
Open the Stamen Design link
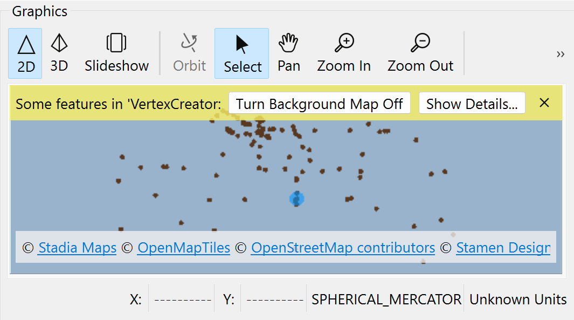503,248
